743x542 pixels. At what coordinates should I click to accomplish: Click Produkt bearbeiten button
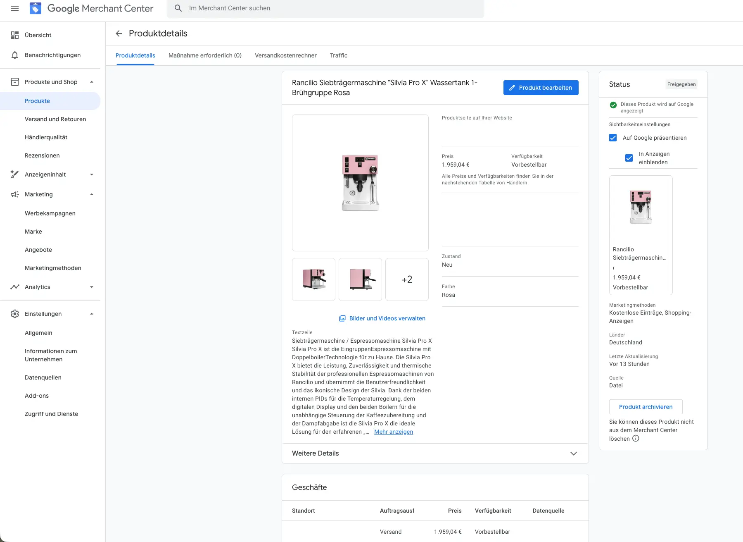(541, 88)
